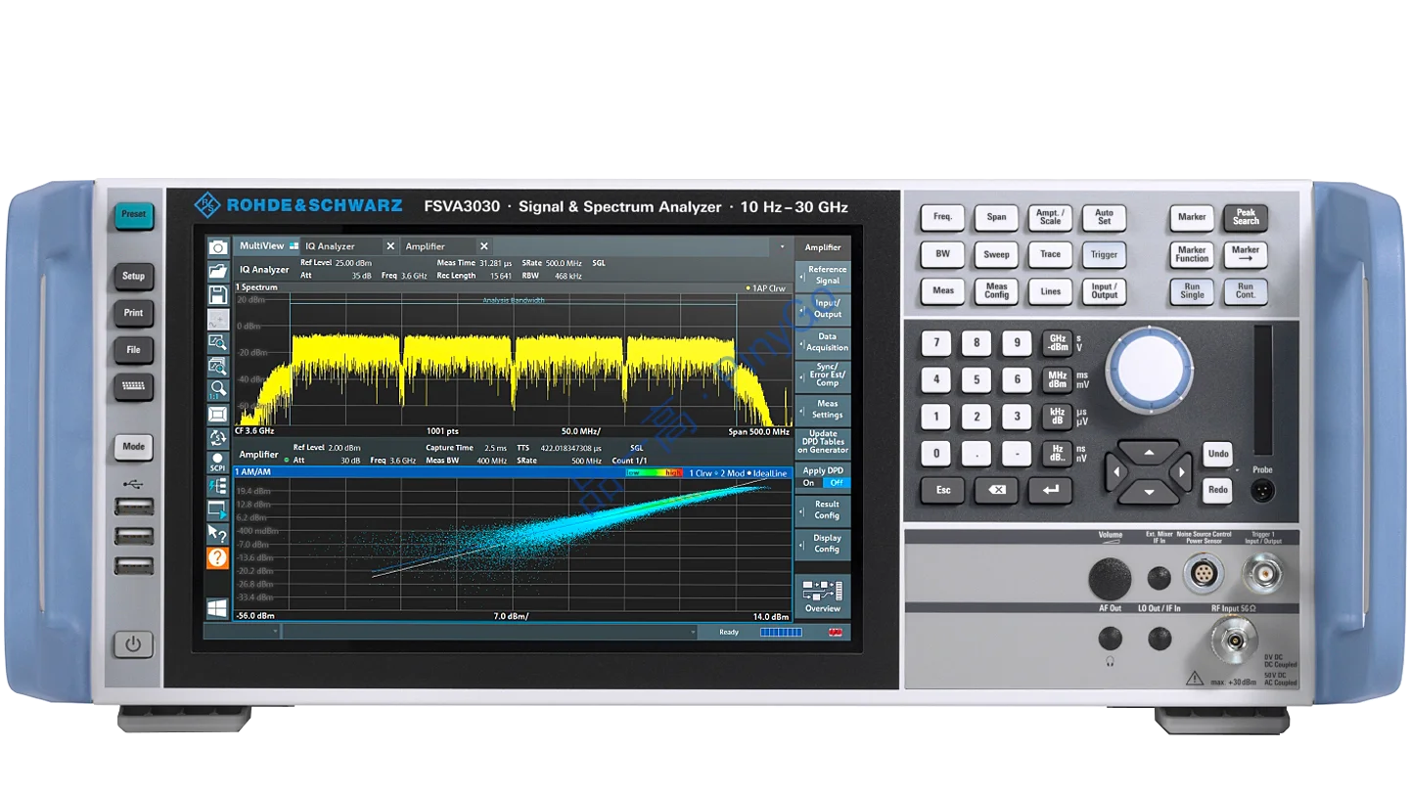The width and height of the screenshot is (1409, 792).
Task: Click the progress bar next to Ready
Action: [x=781, y=633]
